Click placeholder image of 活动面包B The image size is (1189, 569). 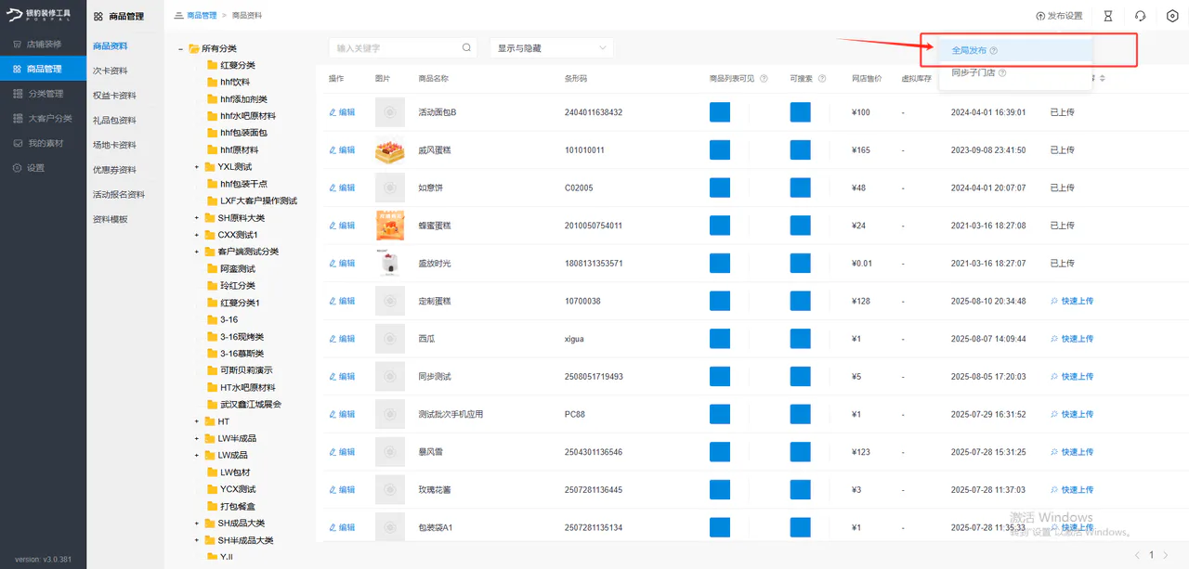[x=390, y=112]
